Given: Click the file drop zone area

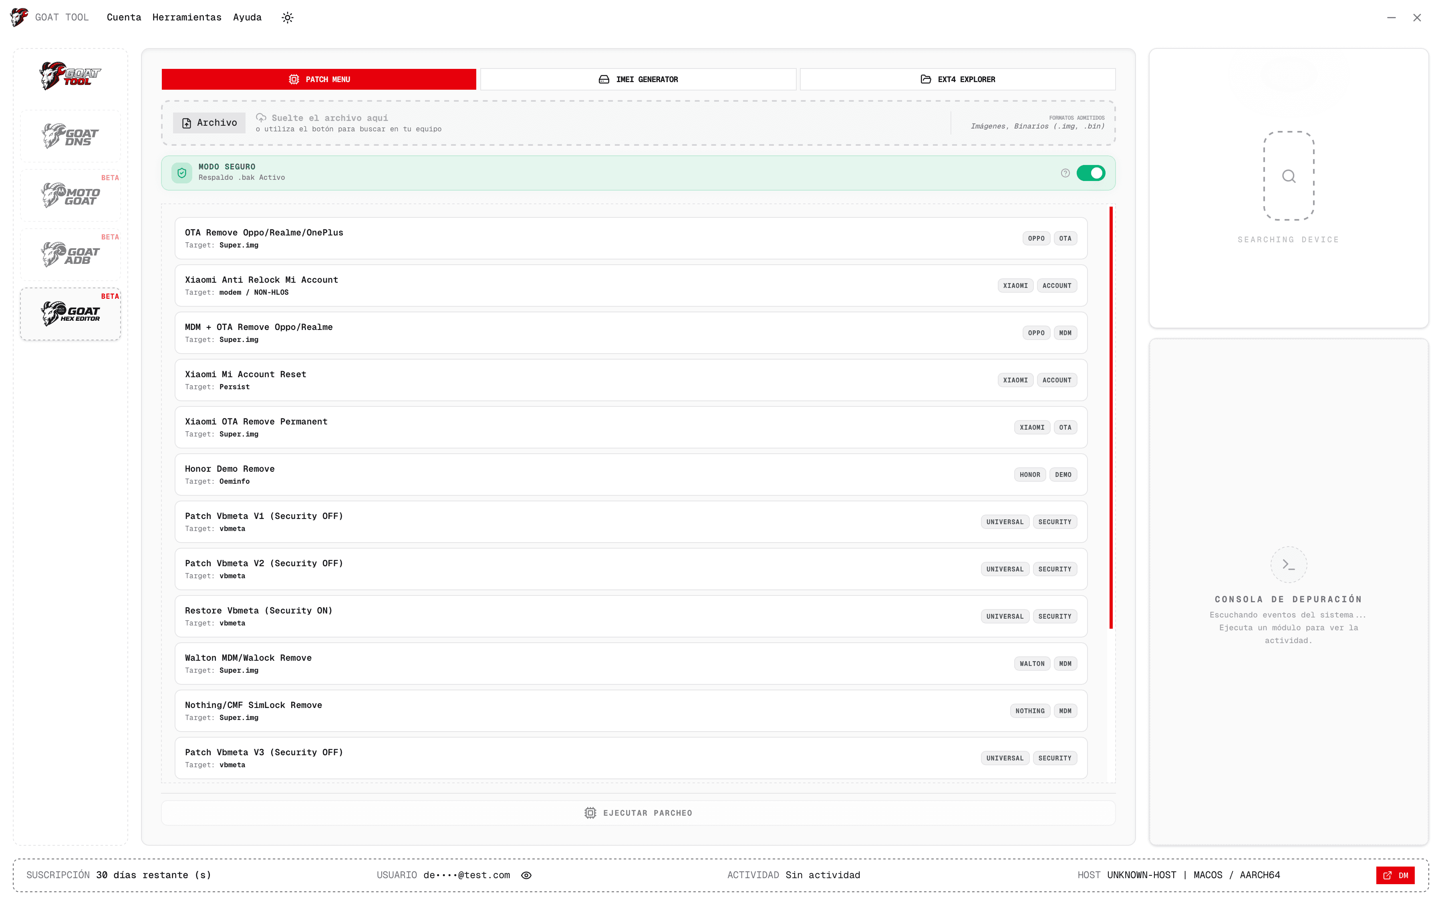Looking at the screenshot, I should (638, 123).
